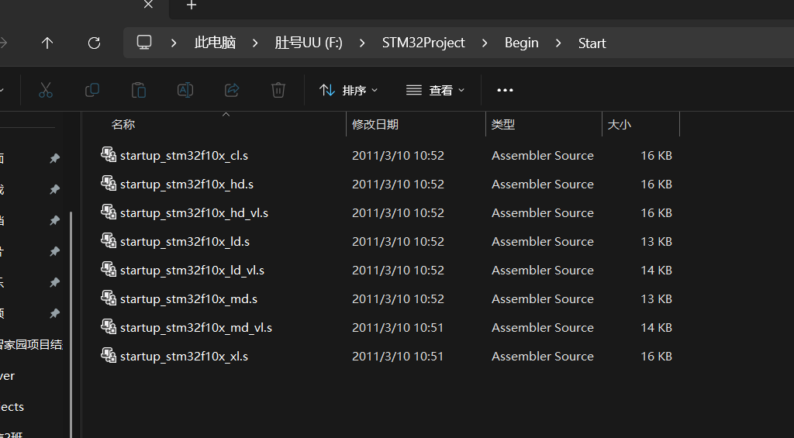Select file startup_stm32f10x_ld.s

(185, 242)
